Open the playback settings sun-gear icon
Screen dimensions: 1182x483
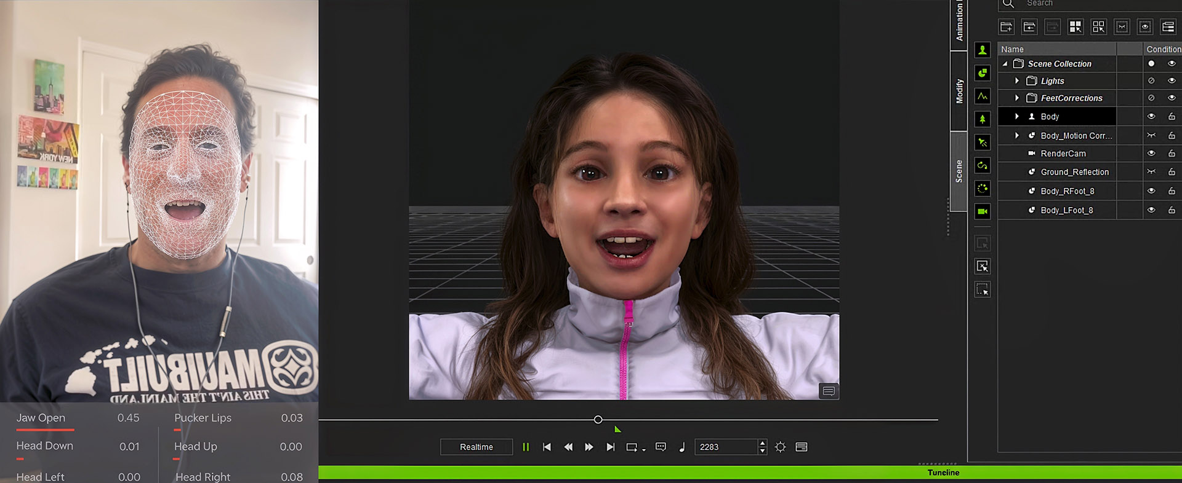click(780, 447)
